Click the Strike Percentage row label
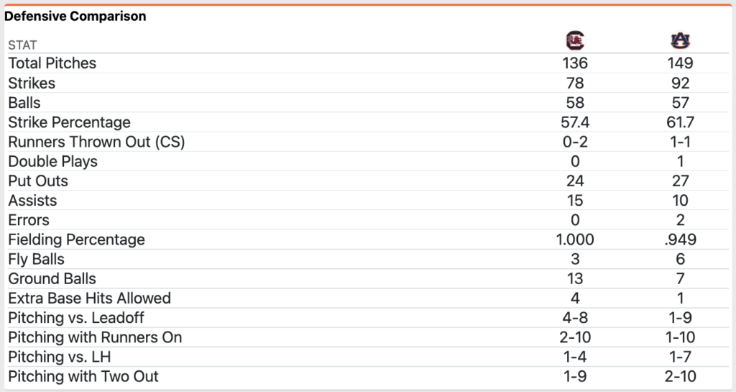 click(69, 122)
